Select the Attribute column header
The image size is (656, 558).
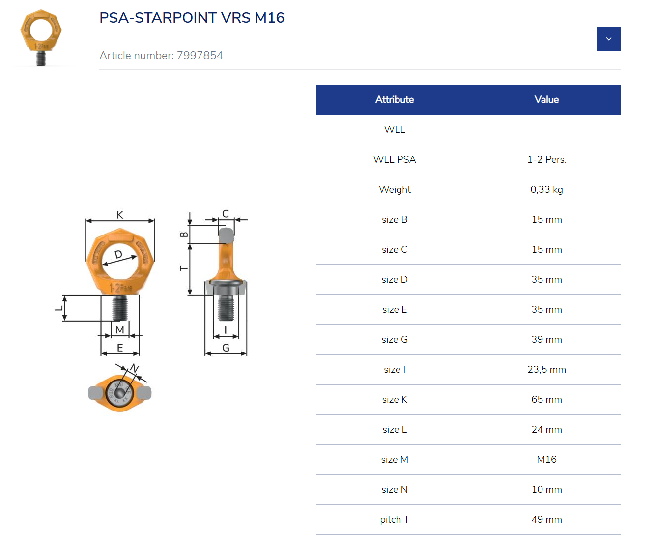395,99
